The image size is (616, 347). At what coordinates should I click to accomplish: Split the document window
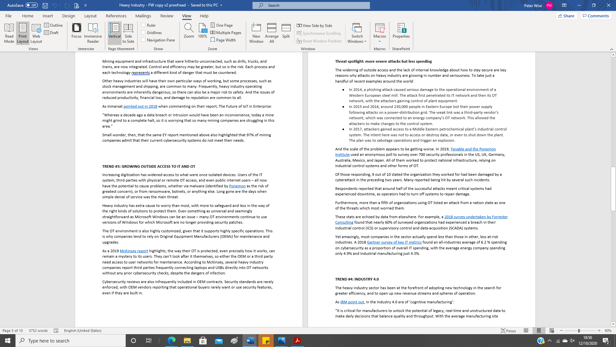tap(286, 31)
